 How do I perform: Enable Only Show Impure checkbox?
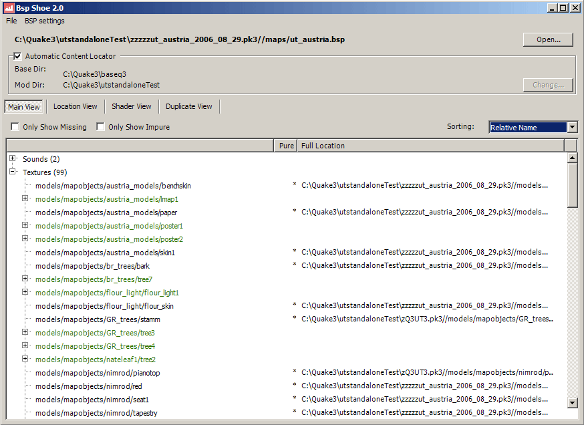[x=101, y=127]
